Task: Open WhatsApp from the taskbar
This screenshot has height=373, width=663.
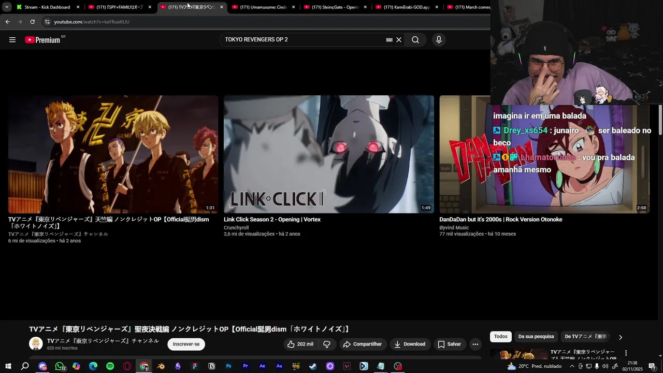Action: 60,366
